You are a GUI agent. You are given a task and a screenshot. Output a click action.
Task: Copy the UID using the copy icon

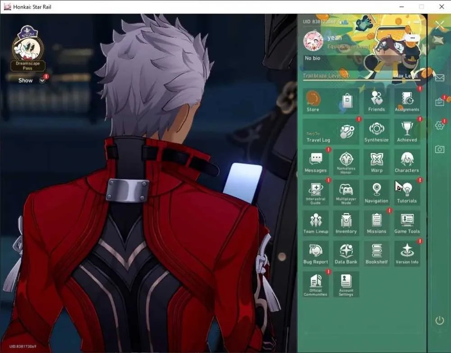[340, 22]
